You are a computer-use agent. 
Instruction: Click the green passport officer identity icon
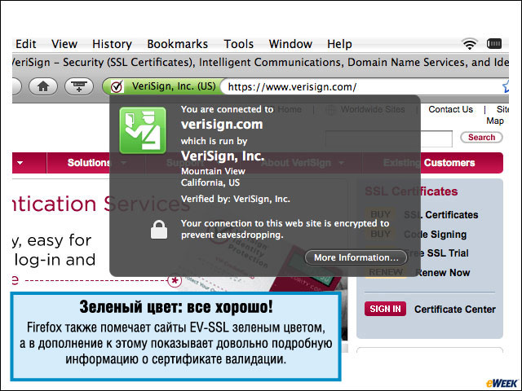(143, 130)
